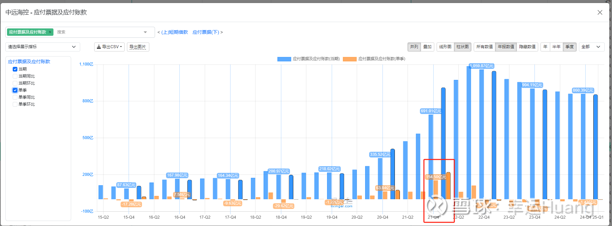Click the 200.97亿元 data label
612x226 pixels.
[279, 171]
